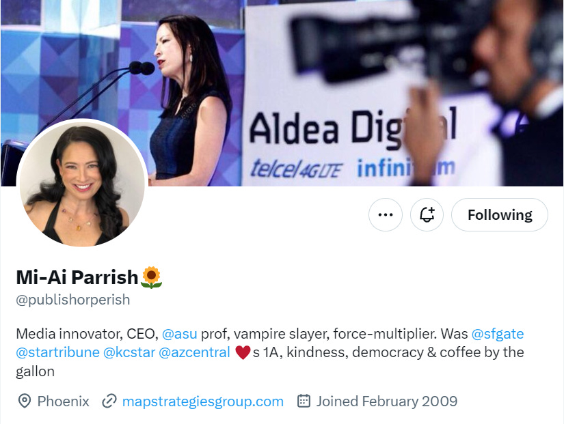Click the Phoenix location text
The height and width of the screenshot is (424, 564).
(x=64, y=401)
